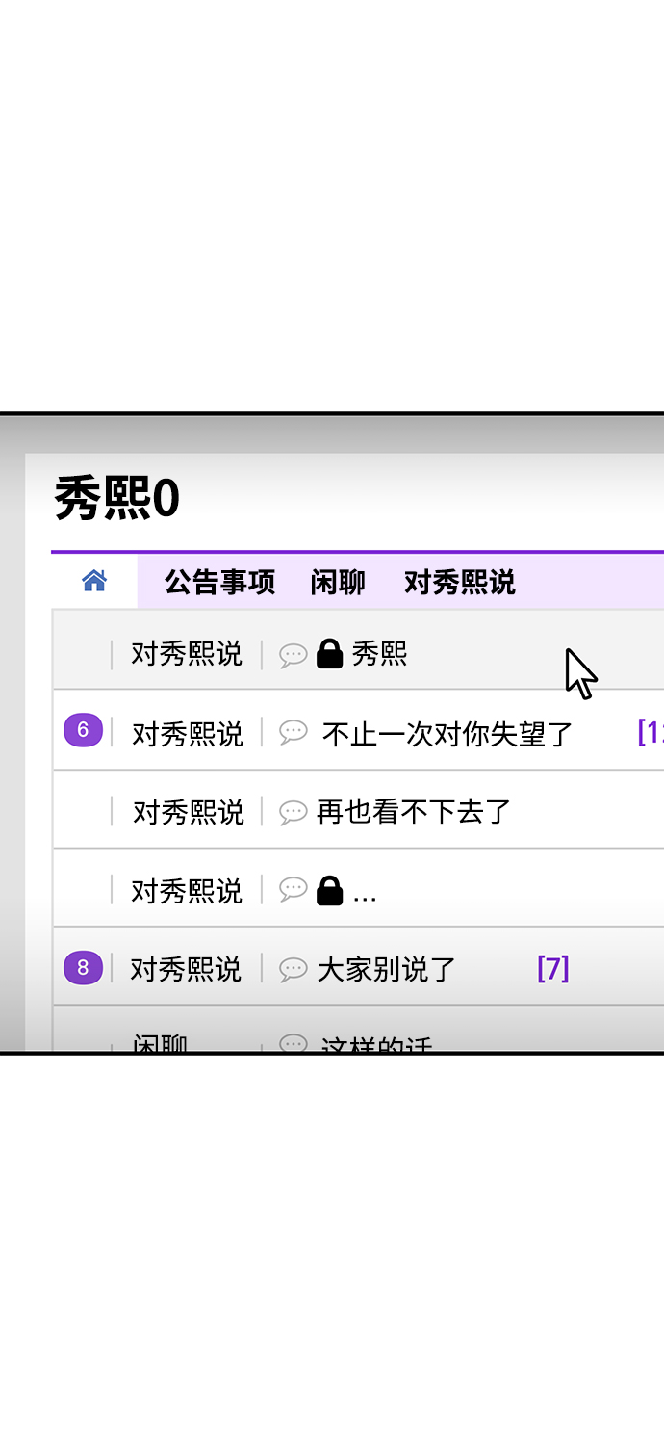Click speech bubble icon beside 不止一次对你失望了

click(x=293, y=732)
